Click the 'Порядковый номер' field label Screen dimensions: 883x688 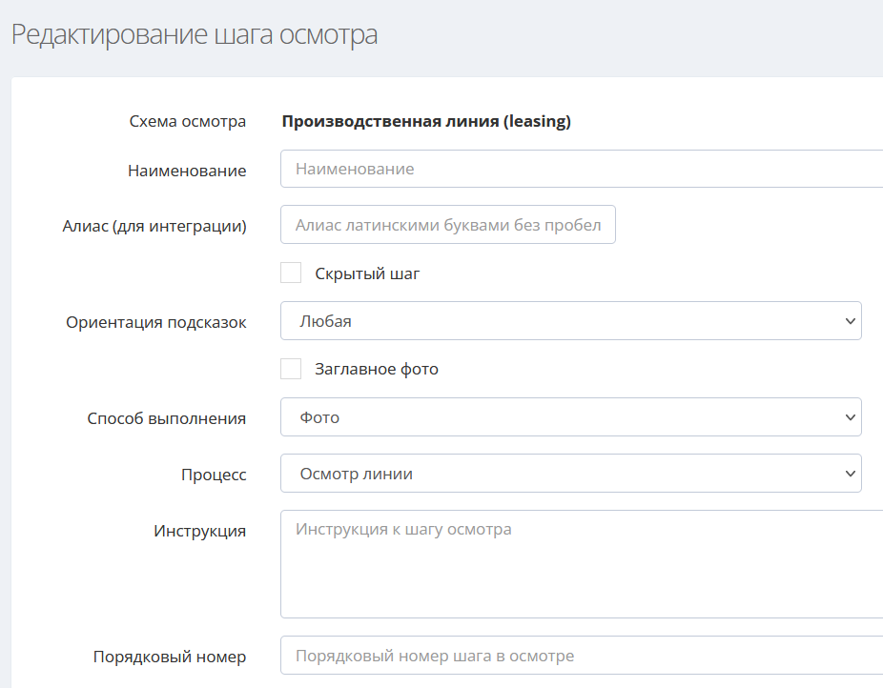click(170, 657)
